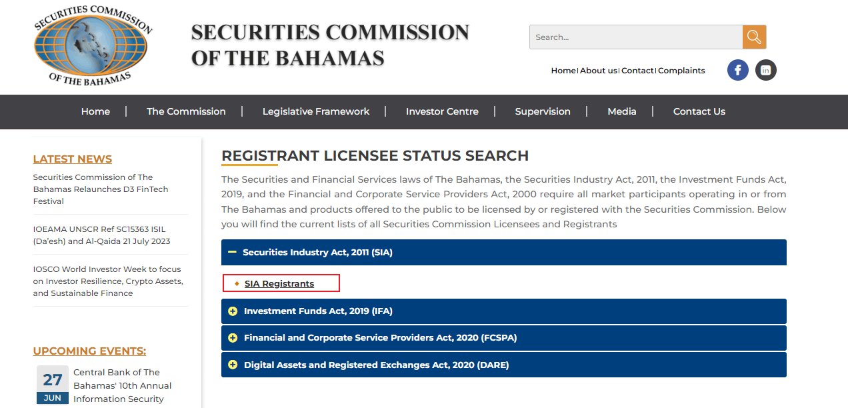
Task: Click the orange search magnifier button
Action: (754, 37)
